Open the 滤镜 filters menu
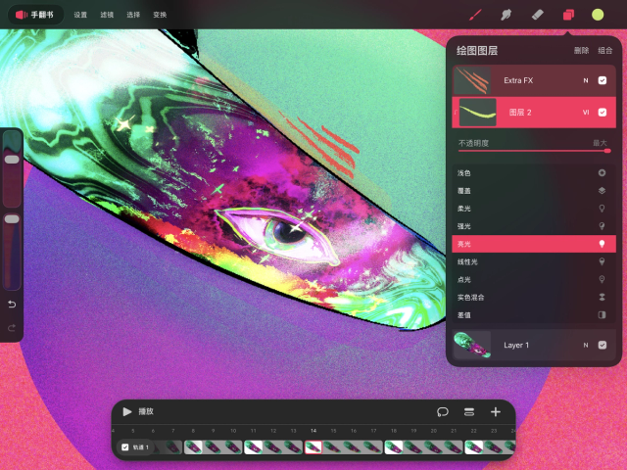 coord(107,15)
